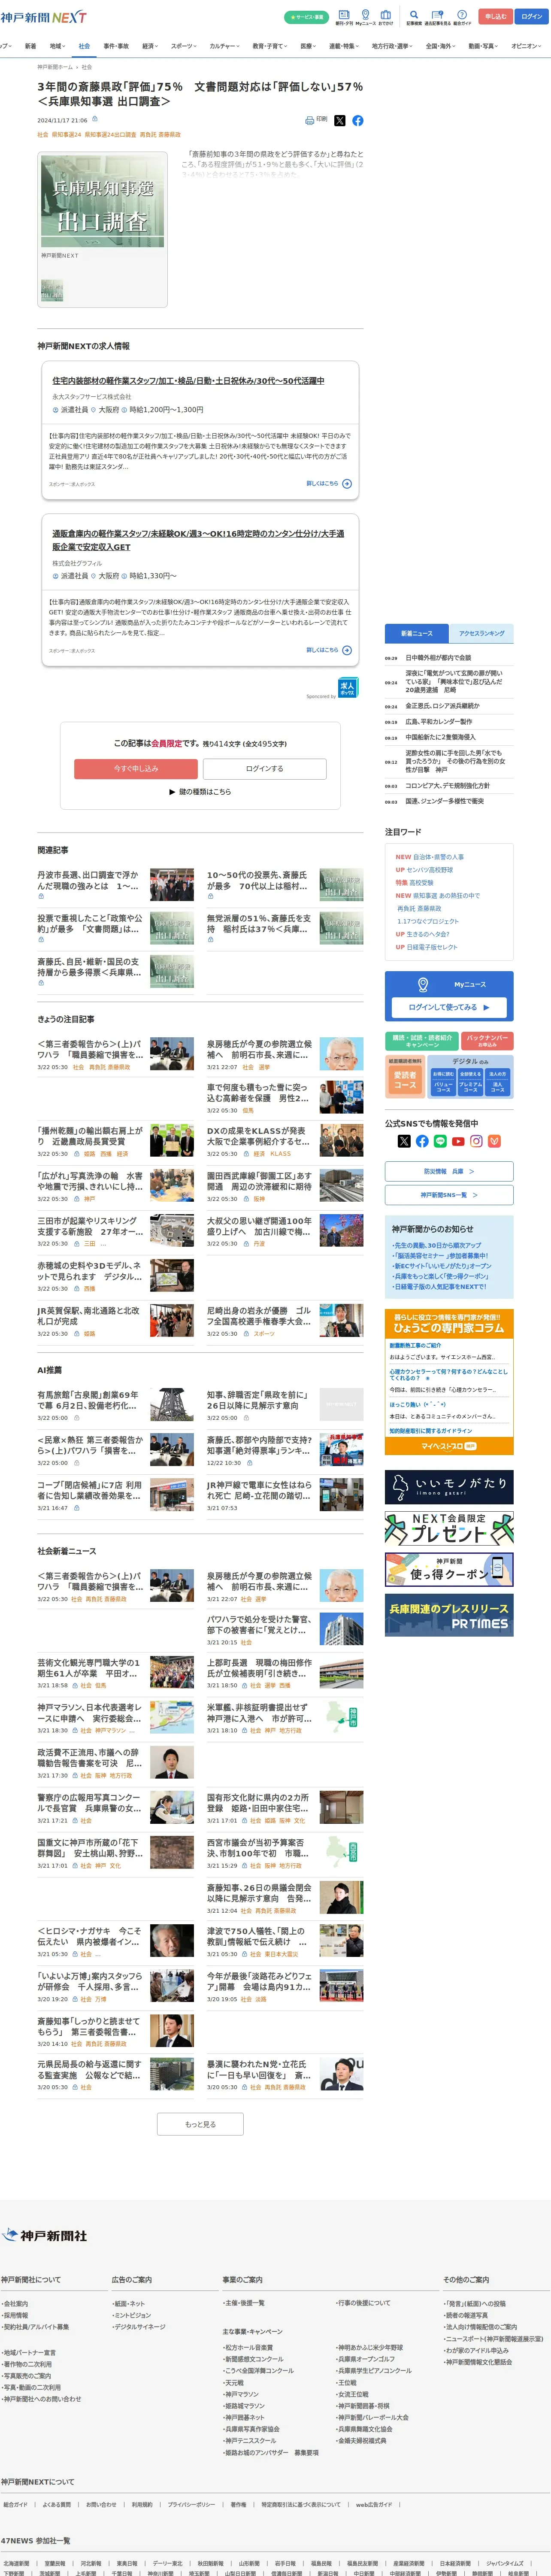The width and height of the screenshot is (551, 2576).
Task: Open the 兵庫県知事選24 tag link
Action: click(66, 135)
